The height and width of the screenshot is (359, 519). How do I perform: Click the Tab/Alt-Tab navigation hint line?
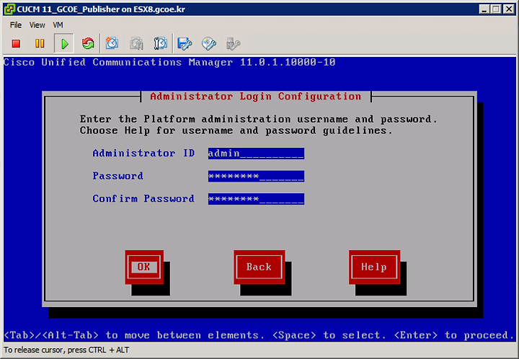[259, 335]
